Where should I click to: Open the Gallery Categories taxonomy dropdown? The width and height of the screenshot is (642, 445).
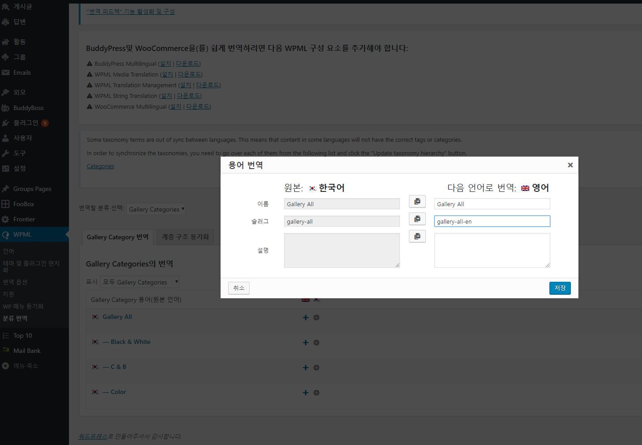pos(156,209)
